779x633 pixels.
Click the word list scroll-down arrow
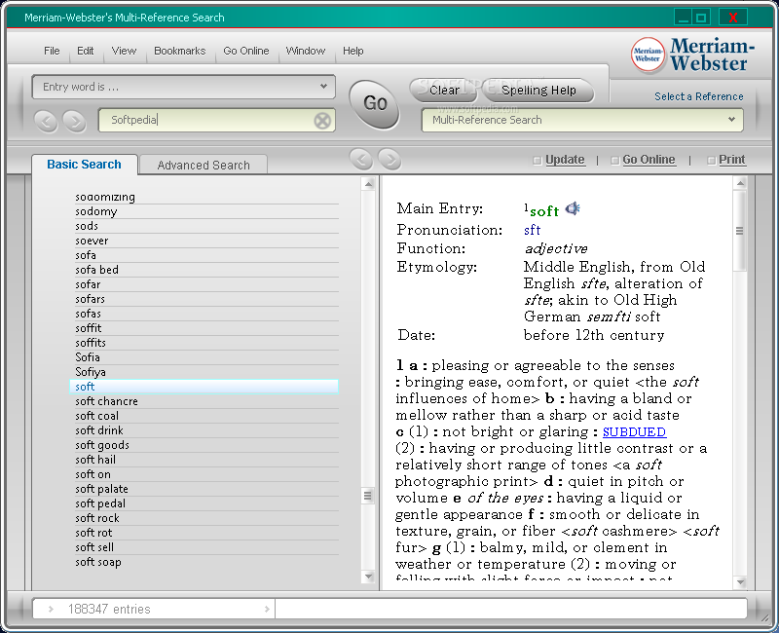368,577
